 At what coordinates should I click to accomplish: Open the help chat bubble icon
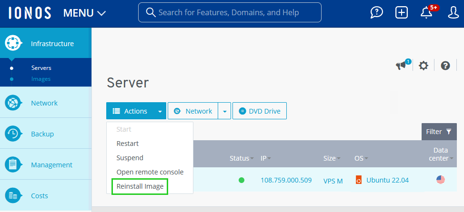point(377,13)
